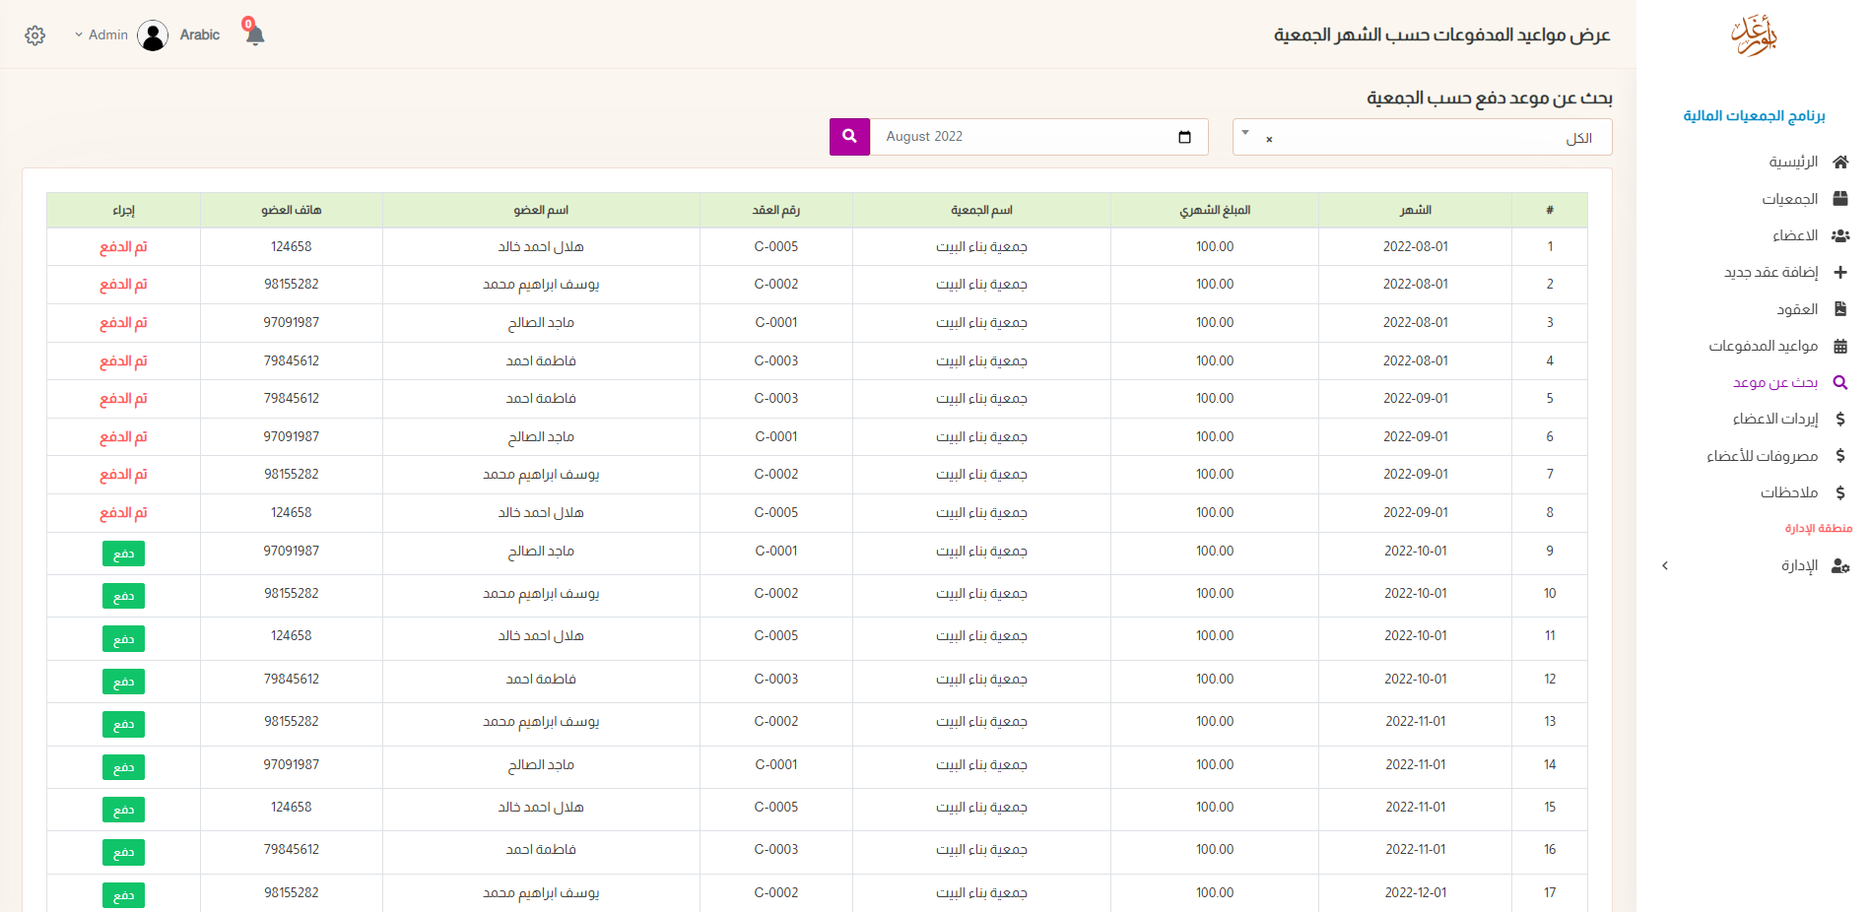The height and width of the screenshot is (912, 1870).
Task: Click the calendar icon for مواعيد المدفوعات
Action: point(1839,346)
